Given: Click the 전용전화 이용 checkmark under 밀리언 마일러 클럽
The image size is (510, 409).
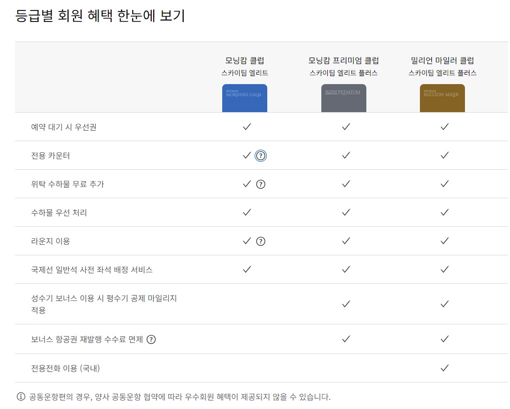Looking at the screenshot, I should coord(443,367).
